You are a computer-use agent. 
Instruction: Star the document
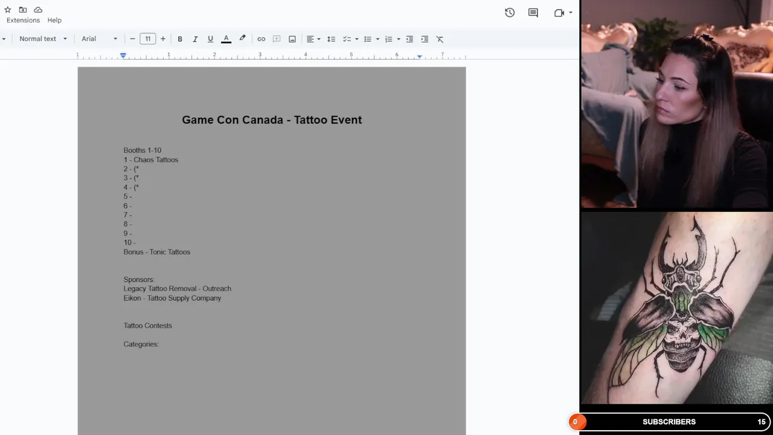point(7,10)
